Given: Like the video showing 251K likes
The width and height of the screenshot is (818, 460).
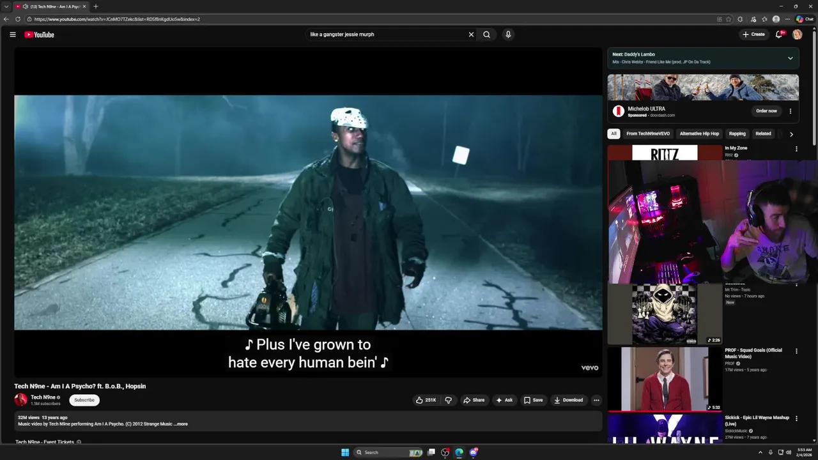Looking at the screenshot, I should [x=426, y=400].
